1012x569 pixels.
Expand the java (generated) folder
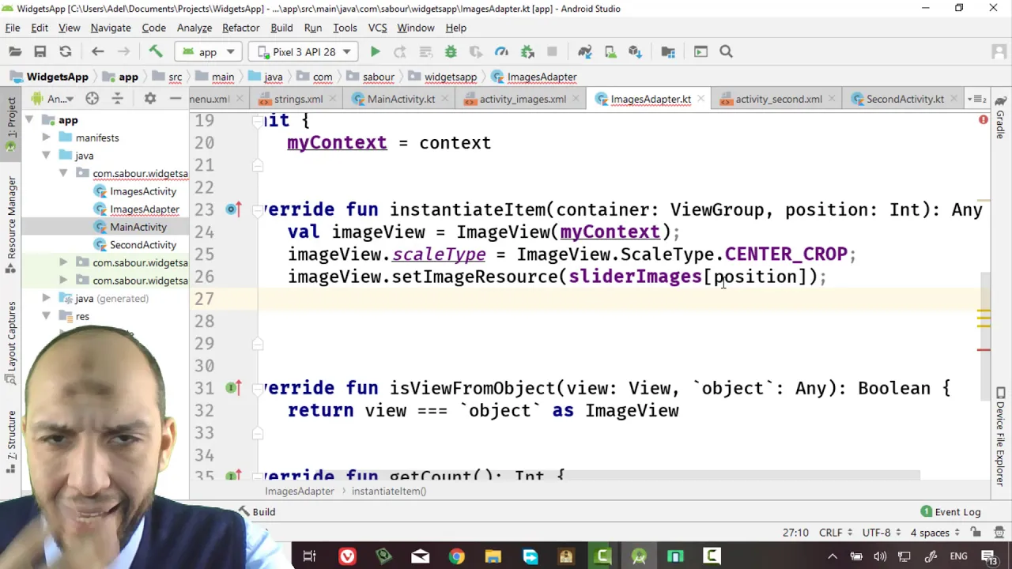(x=46, y=299)
